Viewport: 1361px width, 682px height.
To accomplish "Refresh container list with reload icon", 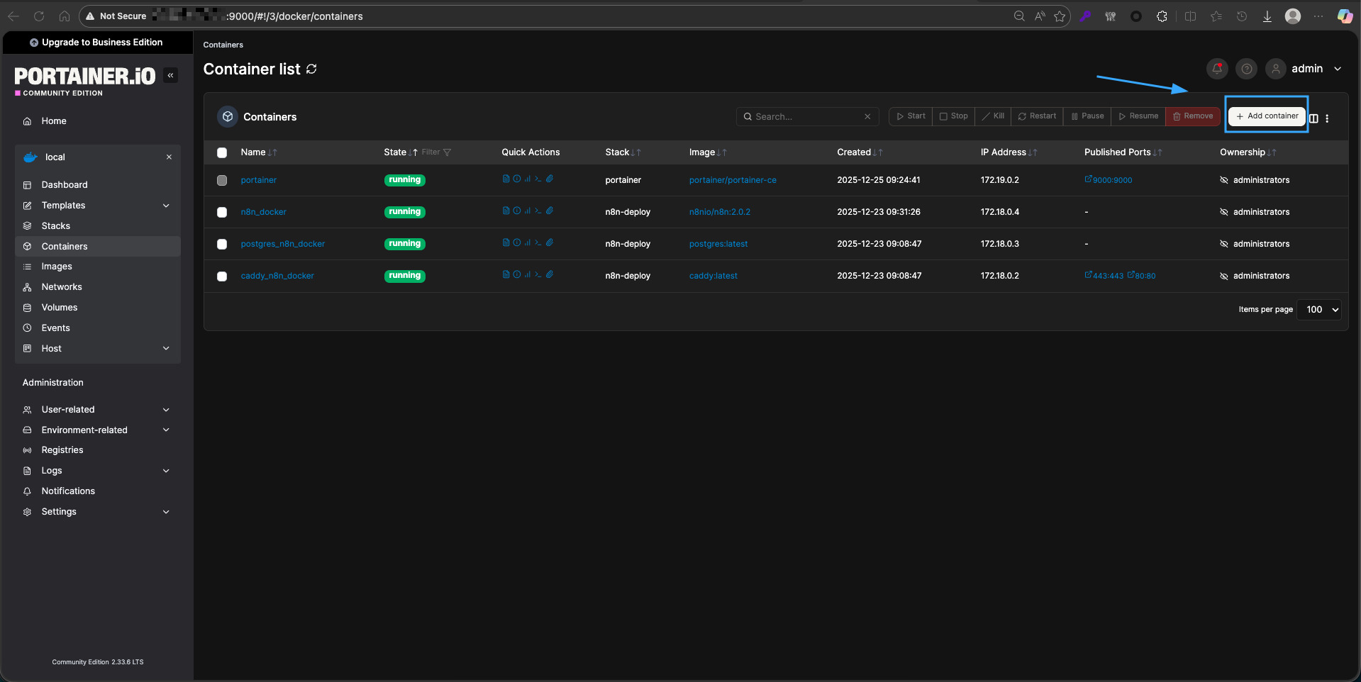I will click(x=311, y=69).
